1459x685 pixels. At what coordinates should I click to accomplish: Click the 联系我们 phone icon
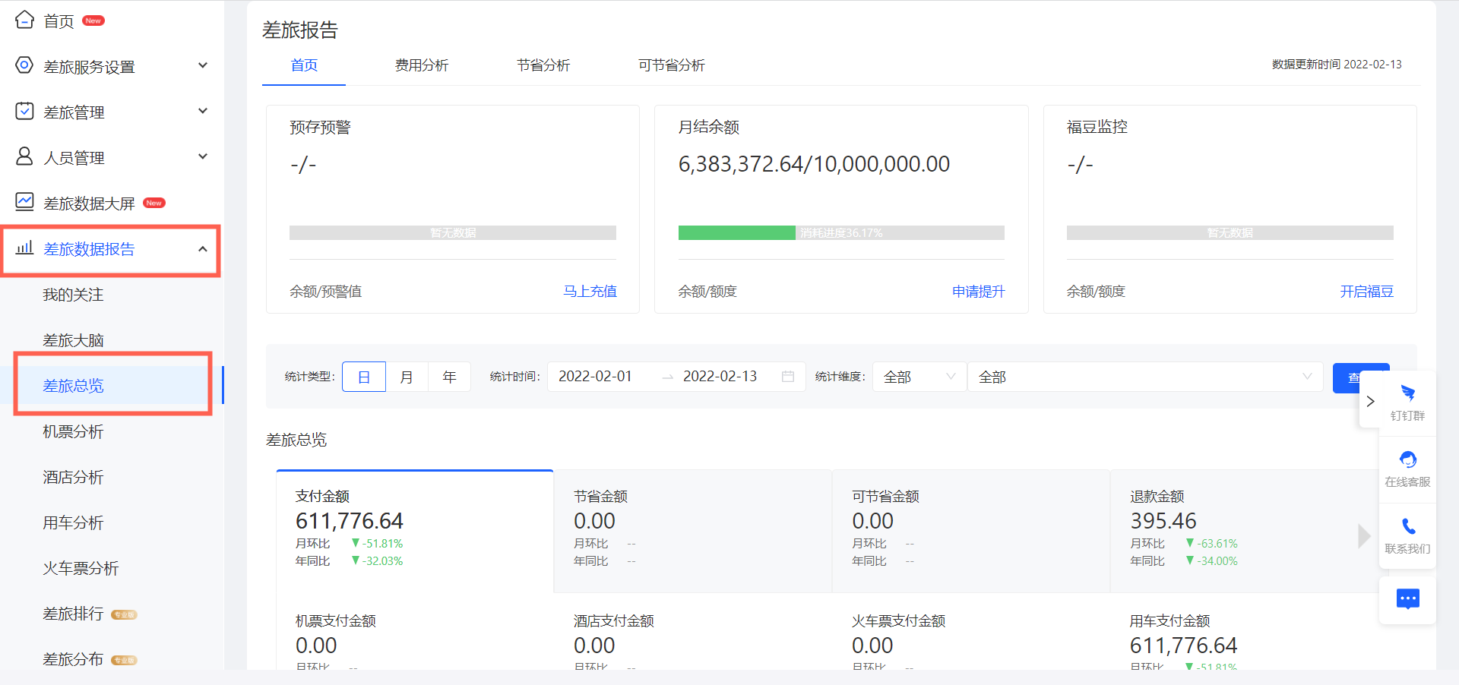[1407, 526]
